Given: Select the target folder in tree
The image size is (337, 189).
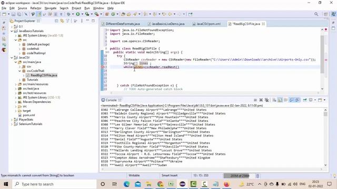Looking at the screenshot, I should pos(27,111).
